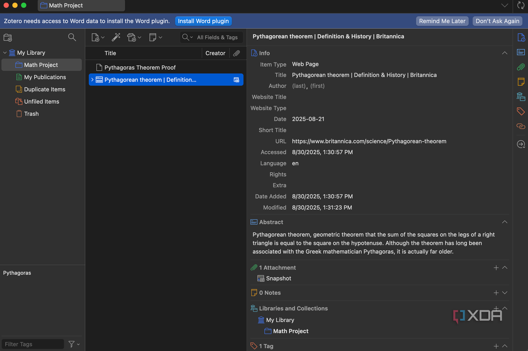Collapse Libraries and Collections section
The image size is (528, 351).
[x=505, y=308]
